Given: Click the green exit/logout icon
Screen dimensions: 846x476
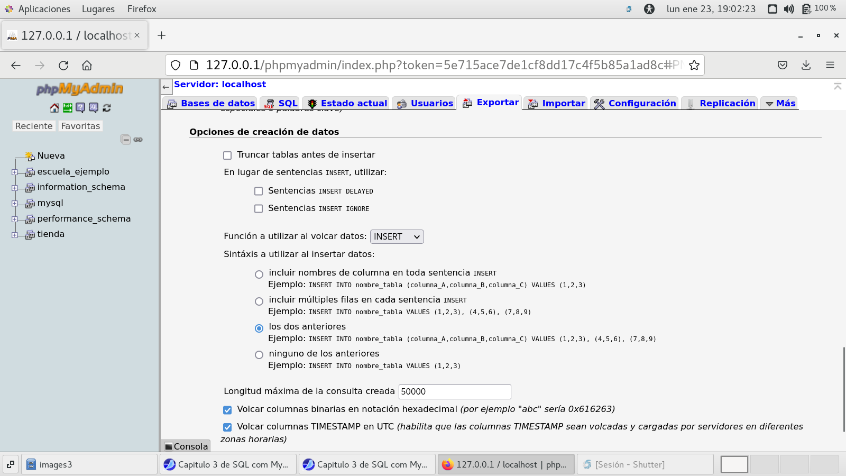Looking at the screenshot, I should click(x=68, y=108).
